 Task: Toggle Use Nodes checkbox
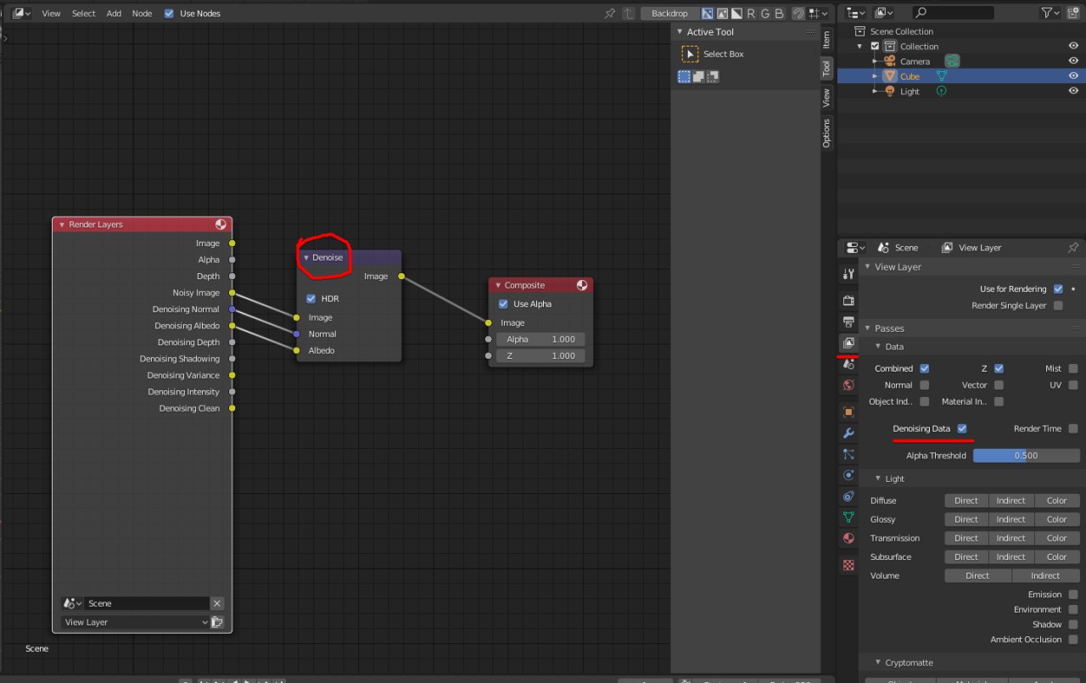pyautogui.click(x=169, y=14)
